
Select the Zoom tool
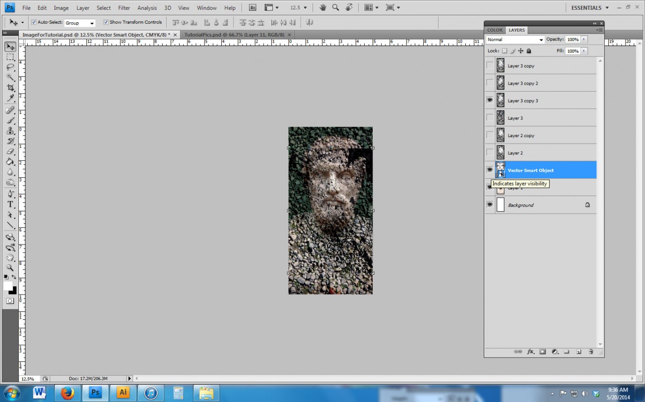point(11,268)
